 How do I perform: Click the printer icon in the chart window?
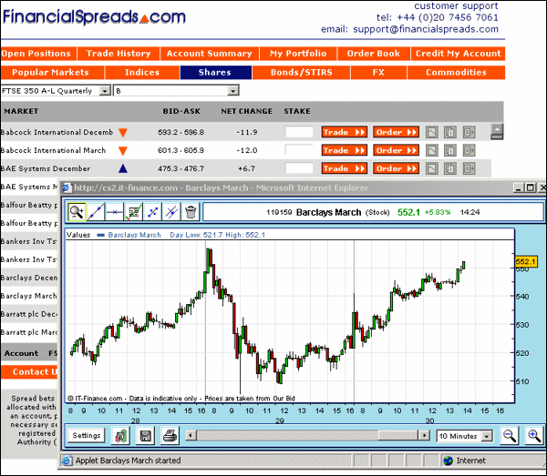170,436
